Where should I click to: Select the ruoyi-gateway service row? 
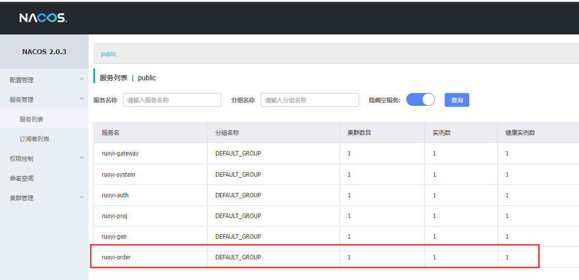click(120, 154)
